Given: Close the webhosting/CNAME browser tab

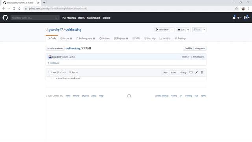Looking at the screenshot, I should pyautogui.click(x=38, y=3).
